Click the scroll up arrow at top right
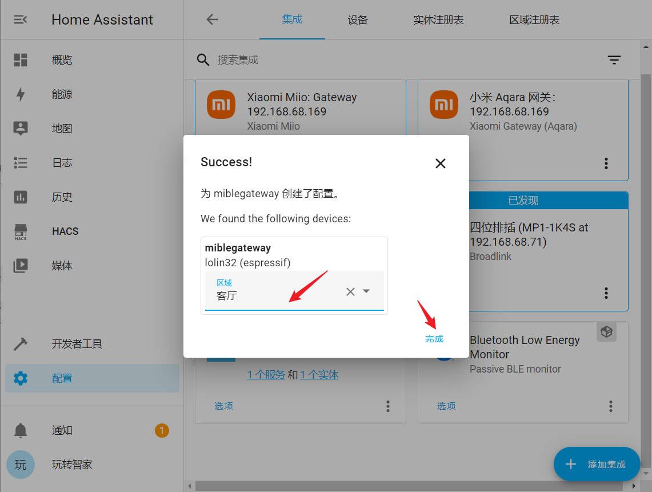Image resolution: width=652 pixels, height=492 pixels. pos(646,47)
